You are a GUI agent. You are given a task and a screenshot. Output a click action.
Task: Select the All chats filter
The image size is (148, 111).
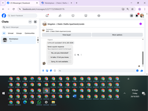click(4, 33)
